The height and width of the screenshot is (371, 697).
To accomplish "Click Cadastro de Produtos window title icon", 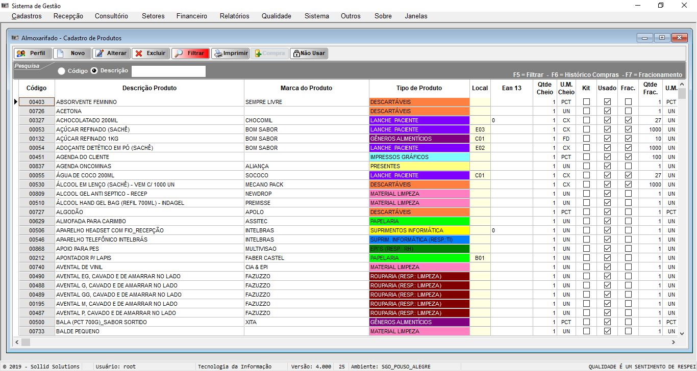I will pos(15,38).
